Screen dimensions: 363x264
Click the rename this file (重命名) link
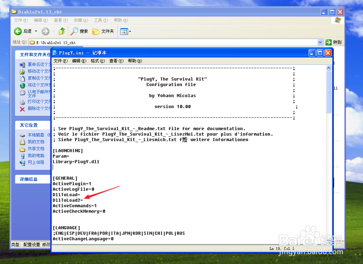(x=39, y=64)
